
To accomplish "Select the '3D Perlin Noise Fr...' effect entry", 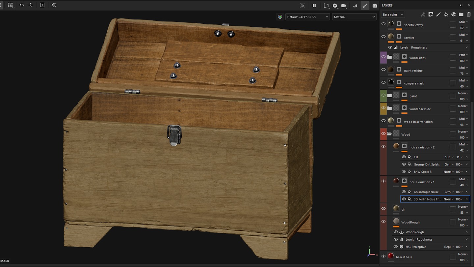I will [x=428, y=199].
